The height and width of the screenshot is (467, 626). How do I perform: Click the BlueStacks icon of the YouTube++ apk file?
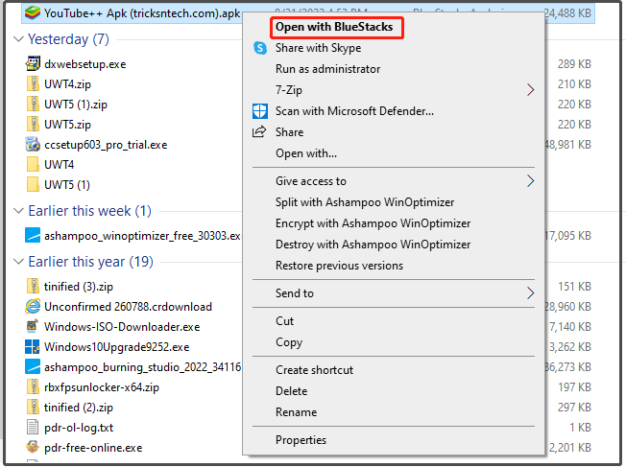(x=33, y=12)
